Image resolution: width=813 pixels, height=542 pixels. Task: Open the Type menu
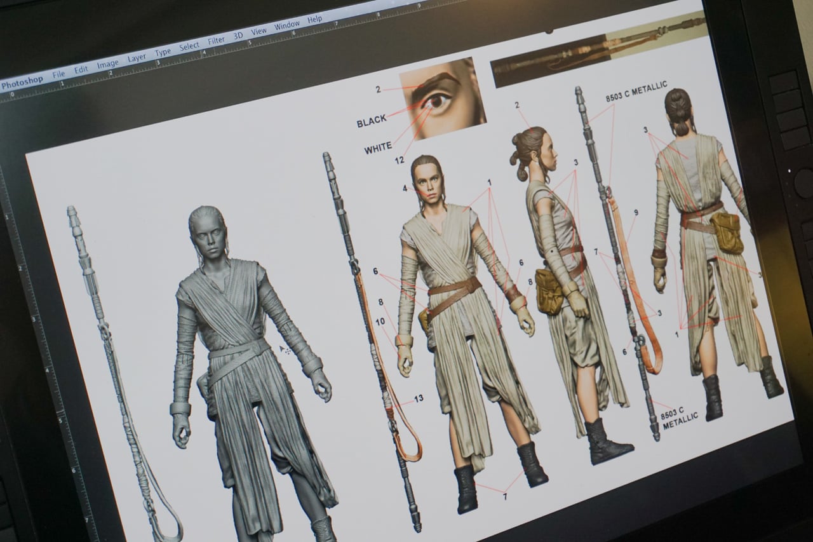[x=163, y=52]
